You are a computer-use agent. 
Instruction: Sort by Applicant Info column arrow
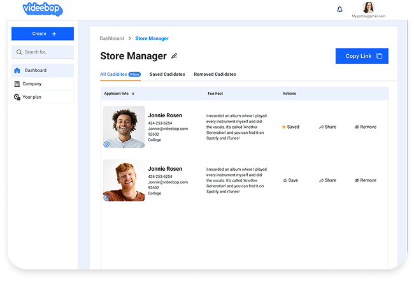pos(133,94)
